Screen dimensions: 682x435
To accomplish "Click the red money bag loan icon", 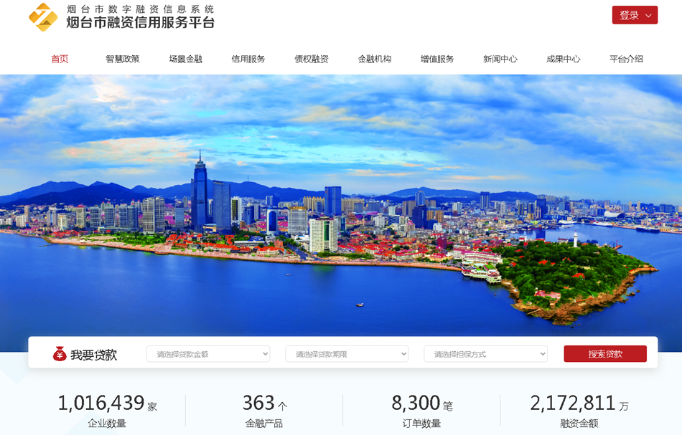I will click(60, 354).
